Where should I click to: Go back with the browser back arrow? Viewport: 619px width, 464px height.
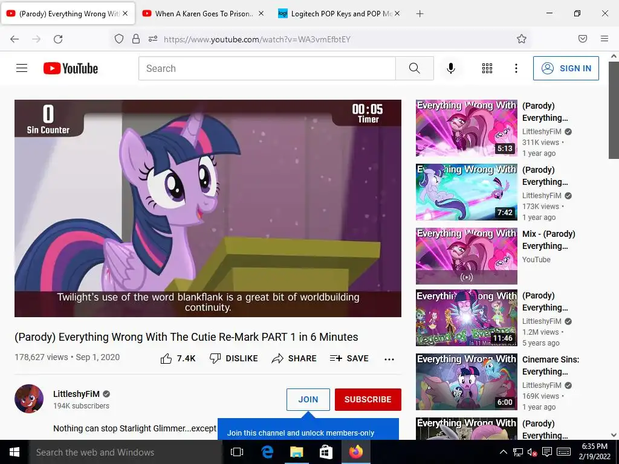(x=15, y=39)
